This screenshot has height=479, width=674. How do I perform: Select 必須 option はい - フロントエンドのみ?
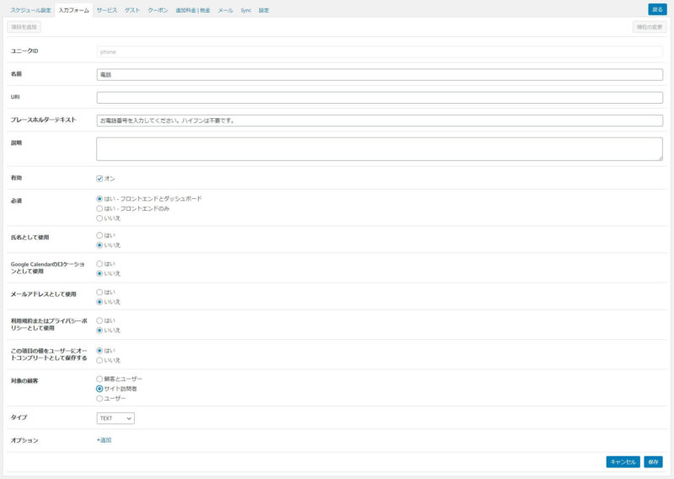pyautogui.click(x=100, y=208)
